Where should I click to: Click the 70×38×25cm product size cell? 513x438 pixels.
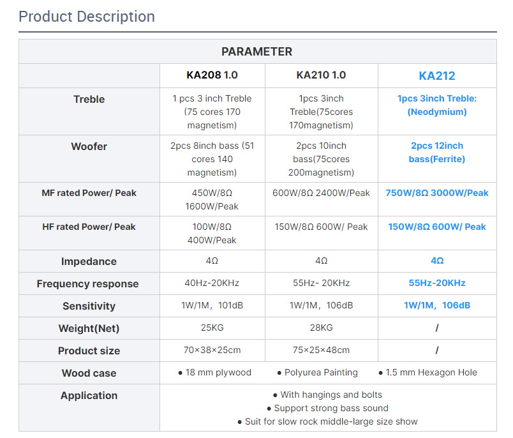(x=212, y=350)
